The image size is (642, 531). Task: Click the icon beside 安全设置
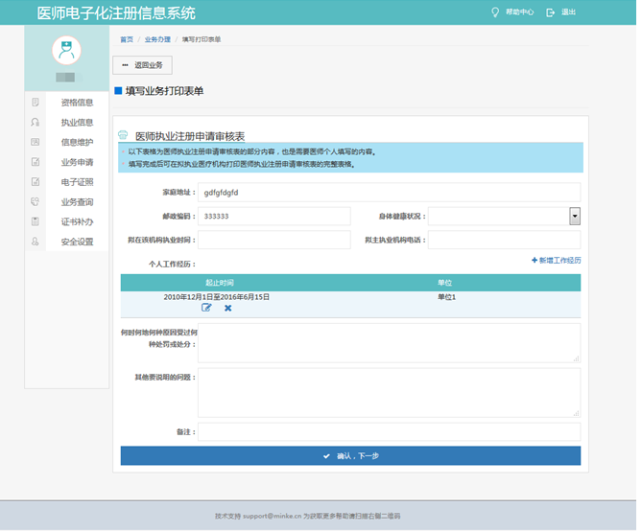pos(36,242)
